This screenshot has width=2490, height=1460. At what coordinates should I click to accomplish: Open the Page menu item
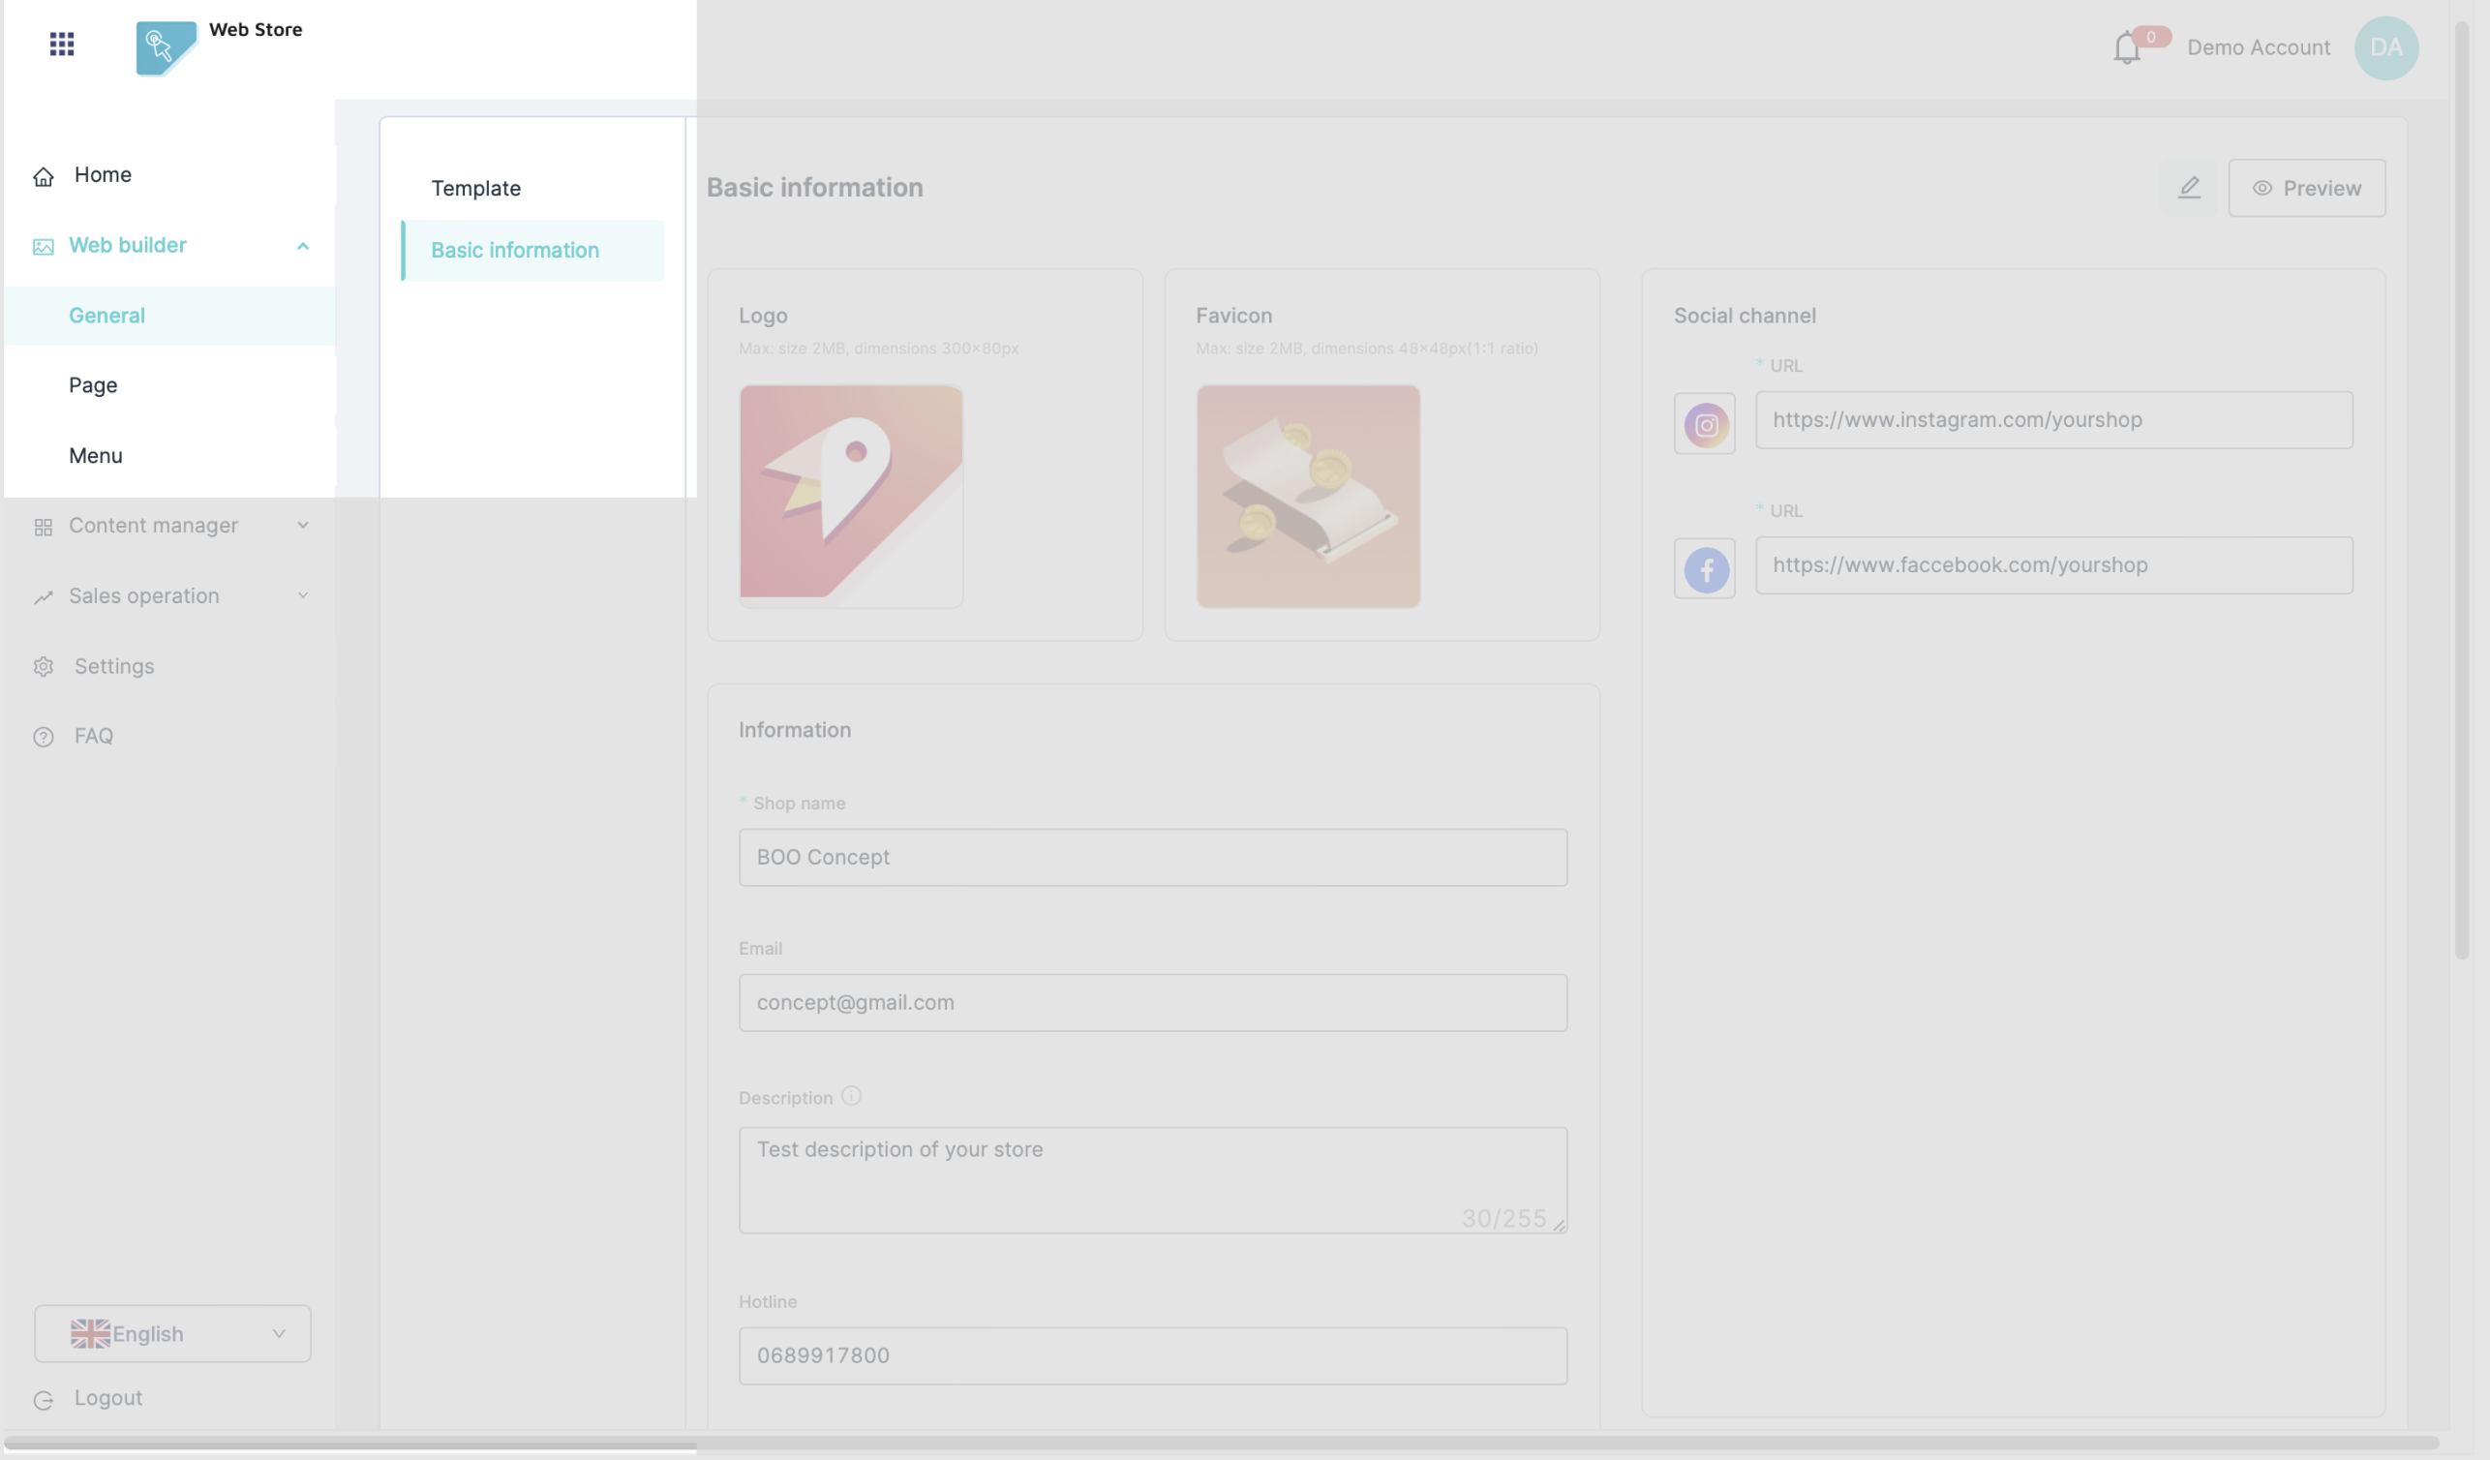pyautogui.click(x=93, y=385)
